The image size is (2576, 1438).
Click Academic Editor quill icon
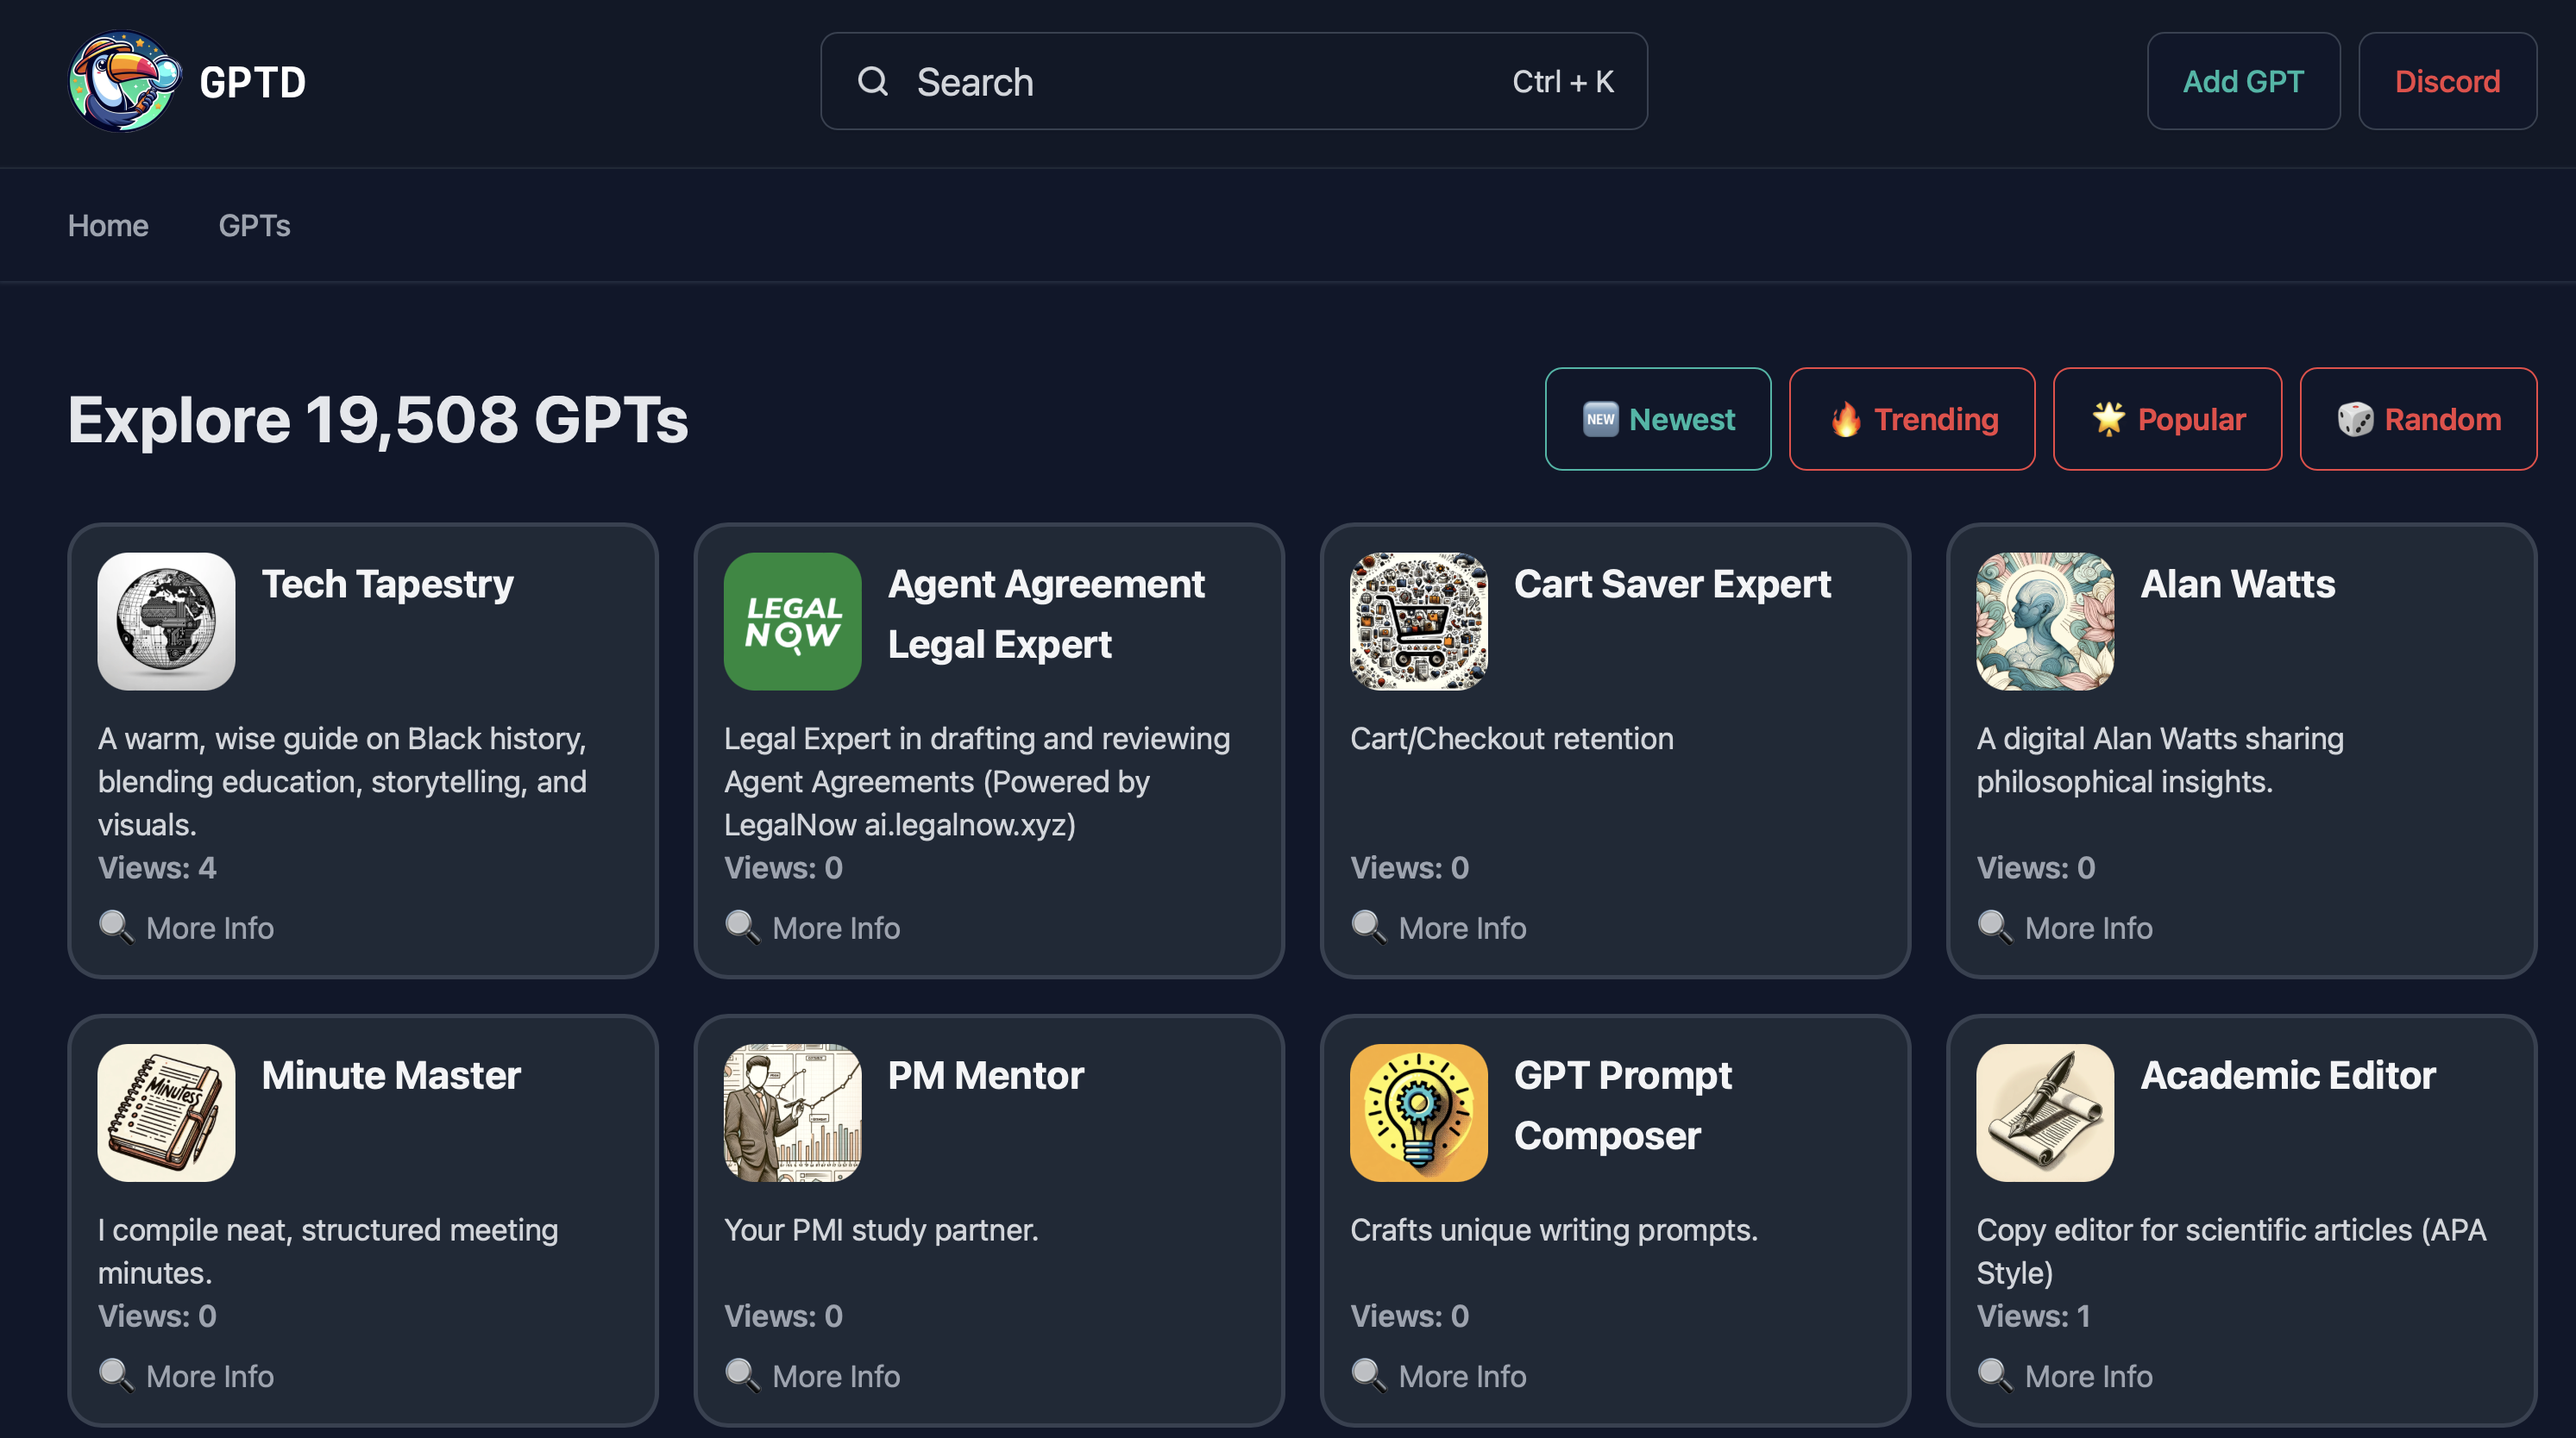pyautogui.click(x=2044, y=1112)
